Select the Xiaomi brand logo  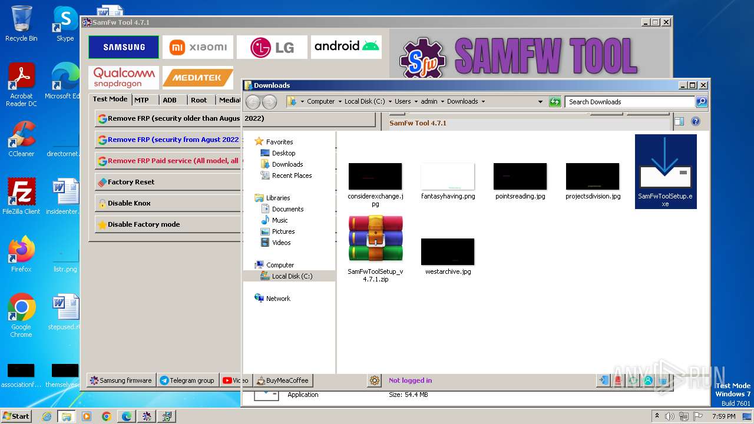pyautogui.click(x=198, y=47)
